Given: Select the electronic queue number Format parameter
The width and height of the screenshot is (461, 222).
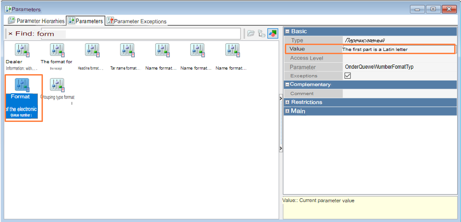Looking at the screenshot, I should [x=22, y=86].
